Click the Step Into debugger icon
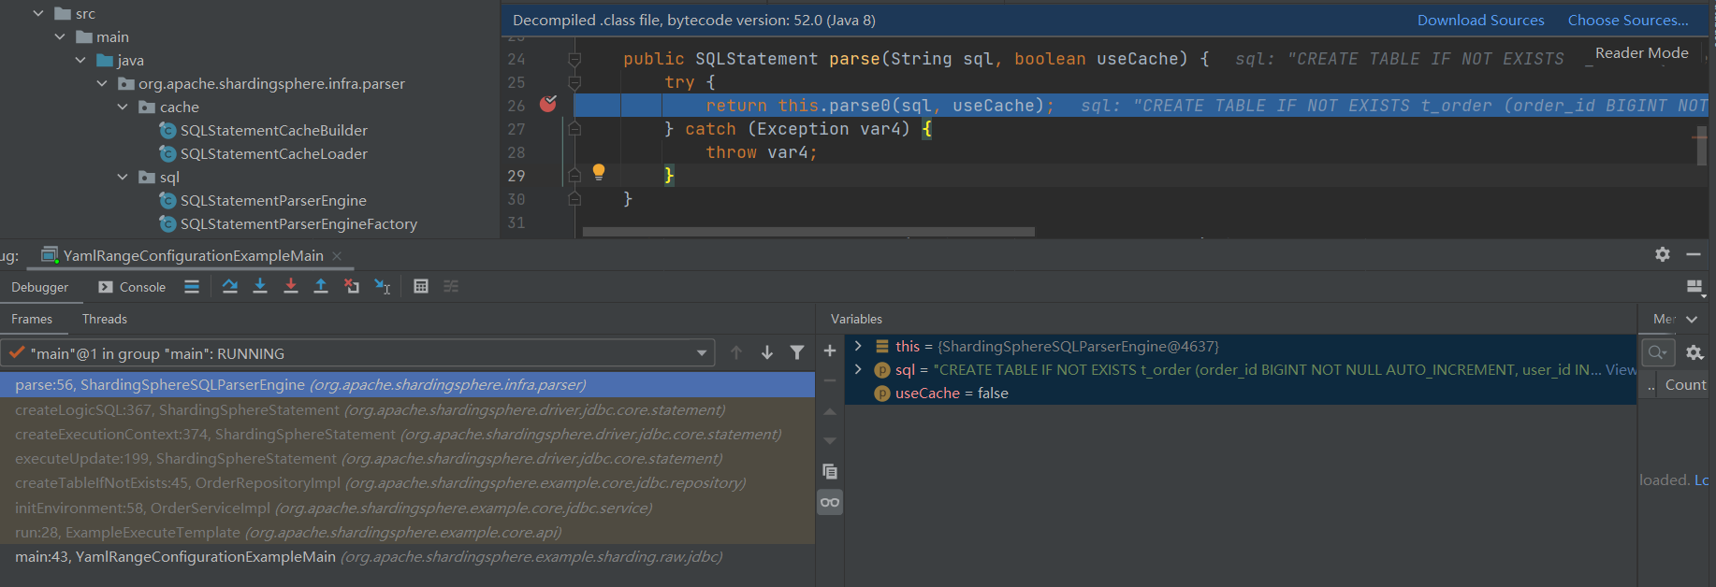 260,287
